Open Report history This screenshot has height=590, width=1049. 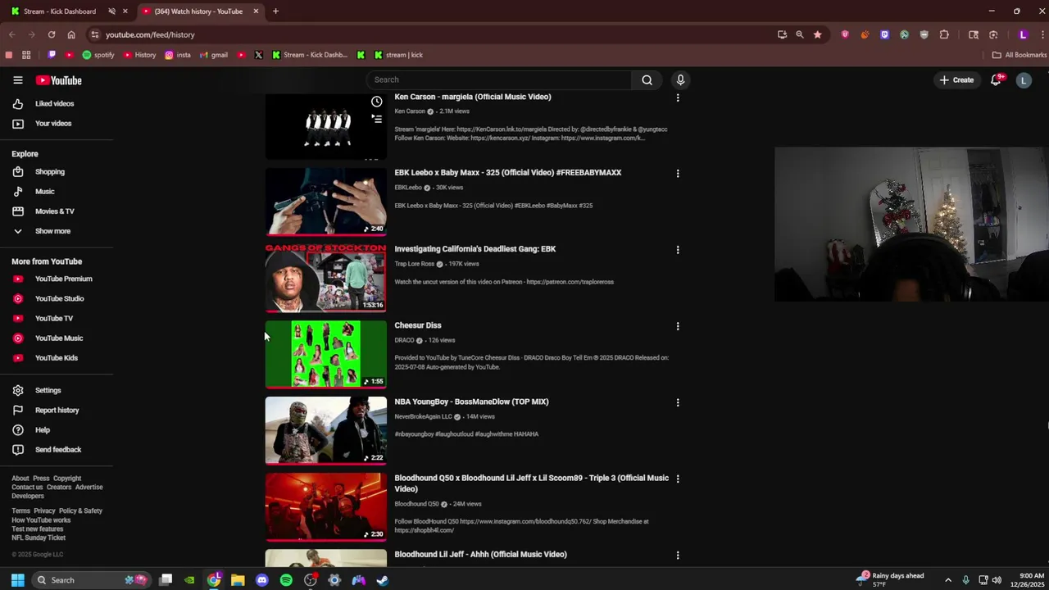[57, 411]
